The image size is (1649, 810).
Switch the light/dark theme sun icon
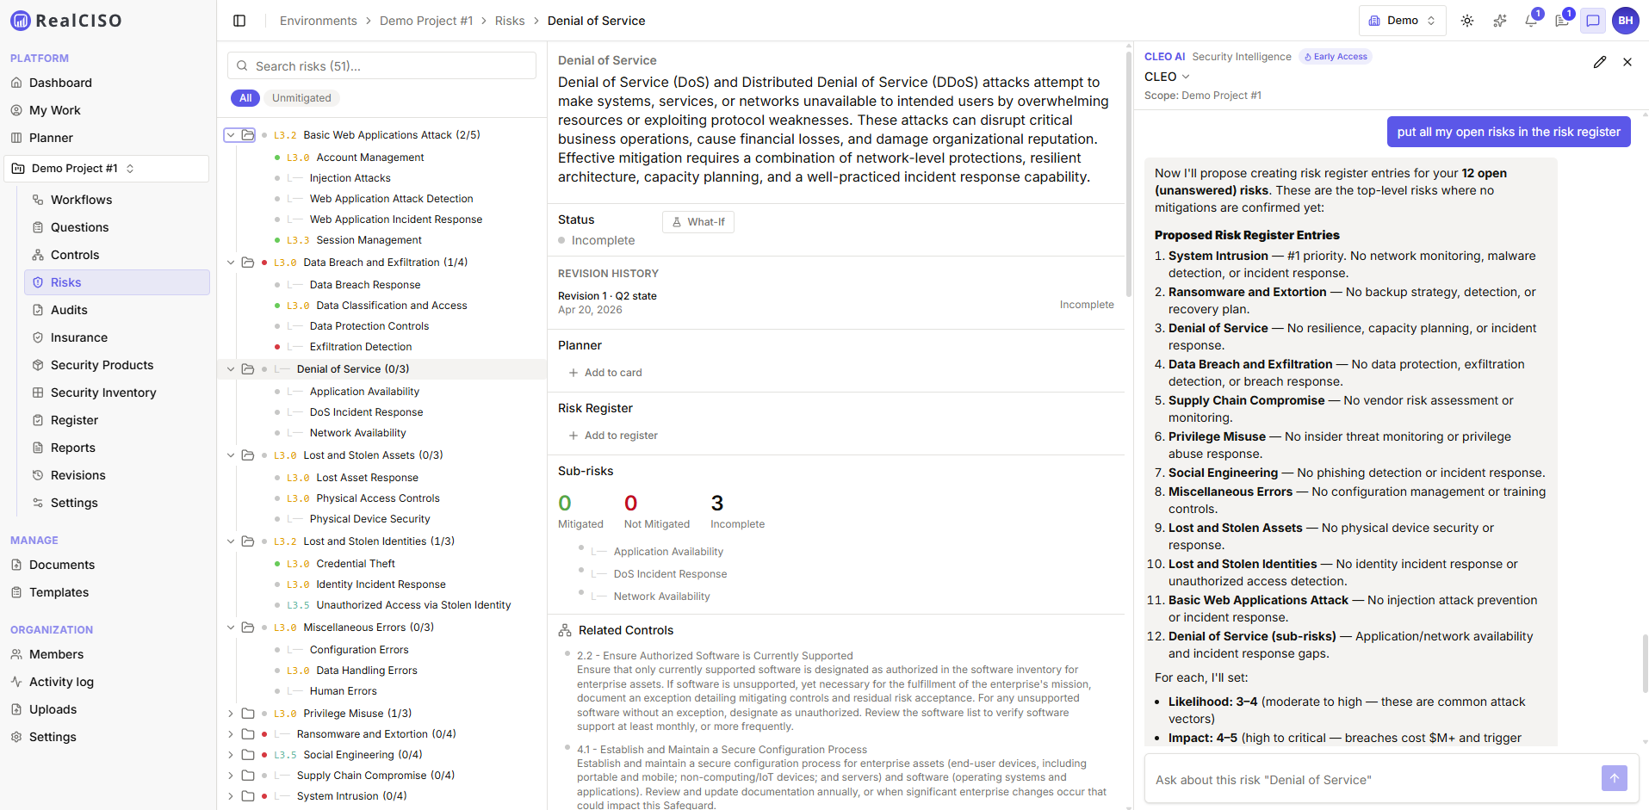tap(1467, 21)
